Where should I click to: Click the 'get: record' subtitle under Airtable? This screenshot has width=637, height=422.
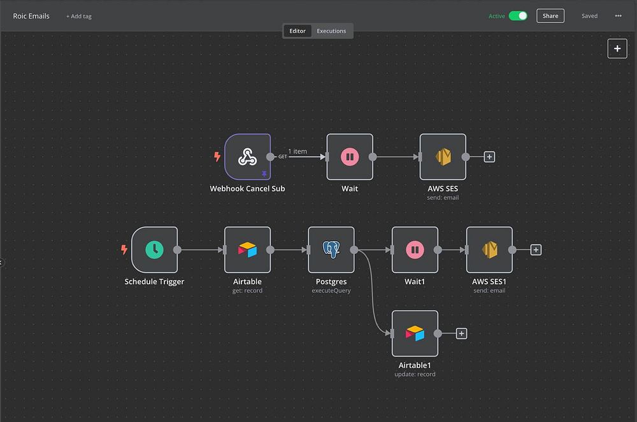[x=247, y=290]
